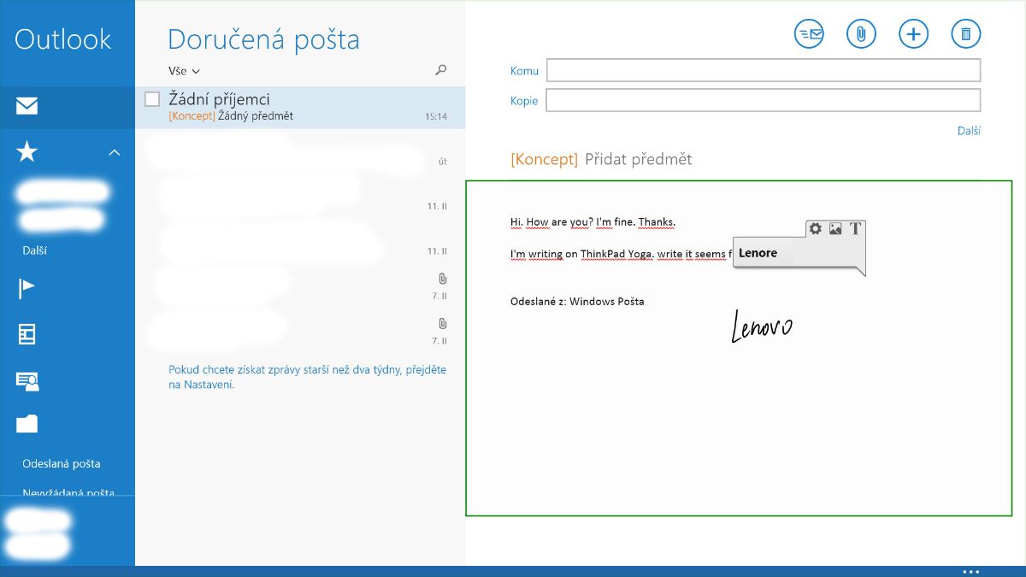This screenshot has height=577, width=1026.
Task: Open flagged messages flag icon
Action: pos(27,289)
